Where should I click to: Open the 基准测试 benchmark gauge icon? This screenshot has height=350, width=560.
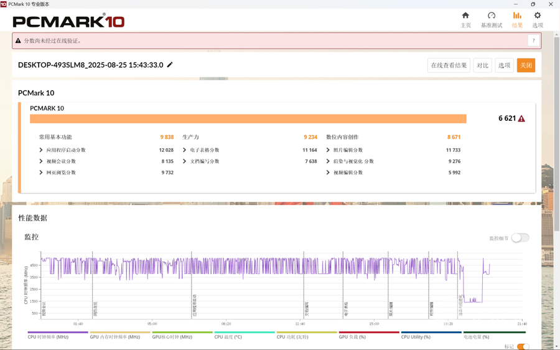pos(491,16)
